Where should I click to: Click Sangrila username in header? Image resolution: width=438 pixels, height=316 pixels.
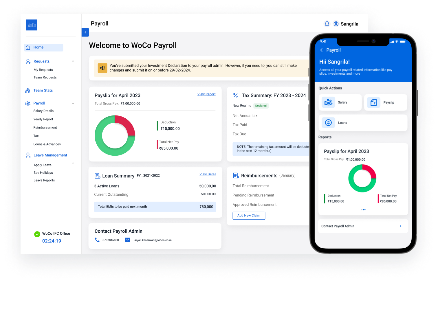(349, 24)
